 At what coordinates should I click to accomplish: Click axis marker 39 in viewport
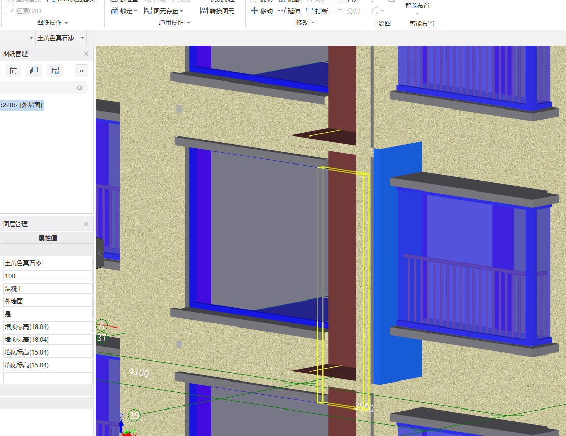pos(134,415)
